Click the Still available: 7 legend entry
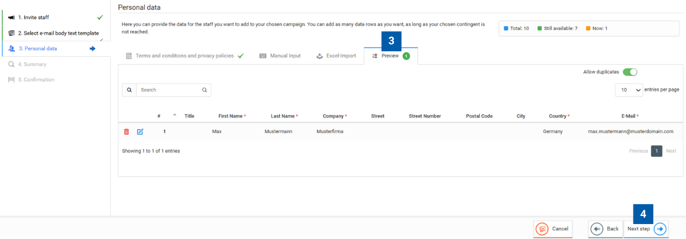Screen dimensions: 686x239 click(x=557, y=28)
